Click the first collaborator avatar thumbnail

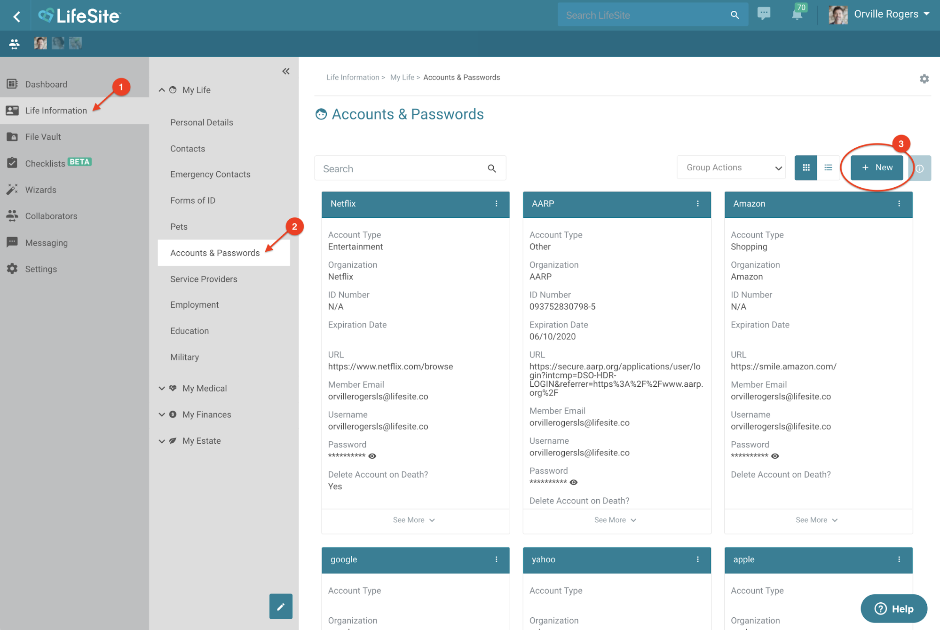tap(40, 43)
